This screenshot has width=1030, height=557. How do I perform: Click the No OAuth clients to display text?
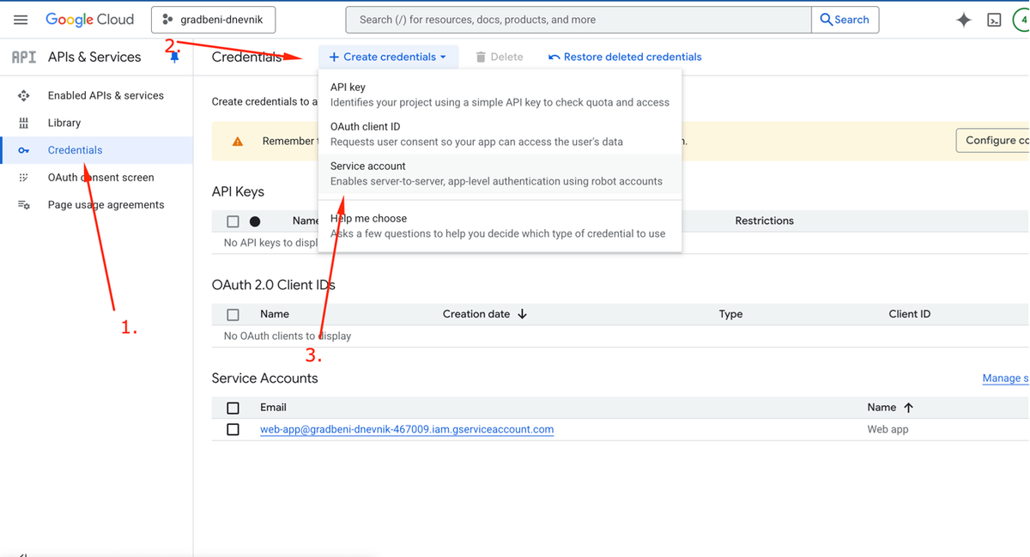click(x=288, y=336)
